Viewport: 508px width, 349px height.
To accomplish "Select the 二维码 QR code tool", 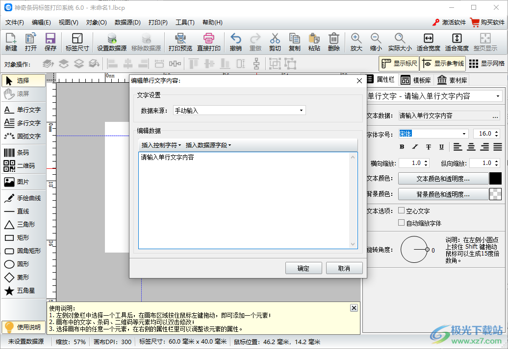I will (x=24, y=165).
